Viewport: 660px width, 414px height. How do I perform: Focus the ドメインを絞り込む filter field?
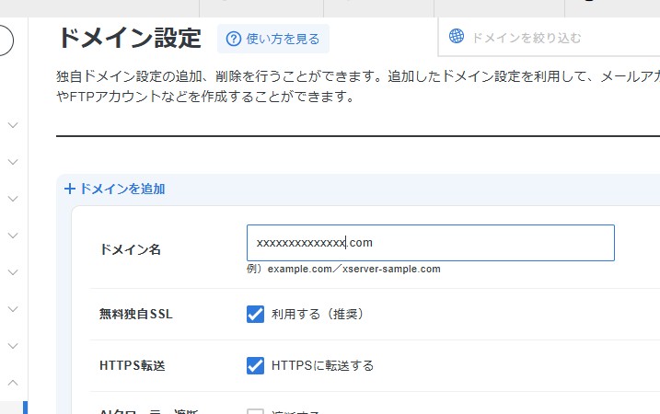point(552,38)
